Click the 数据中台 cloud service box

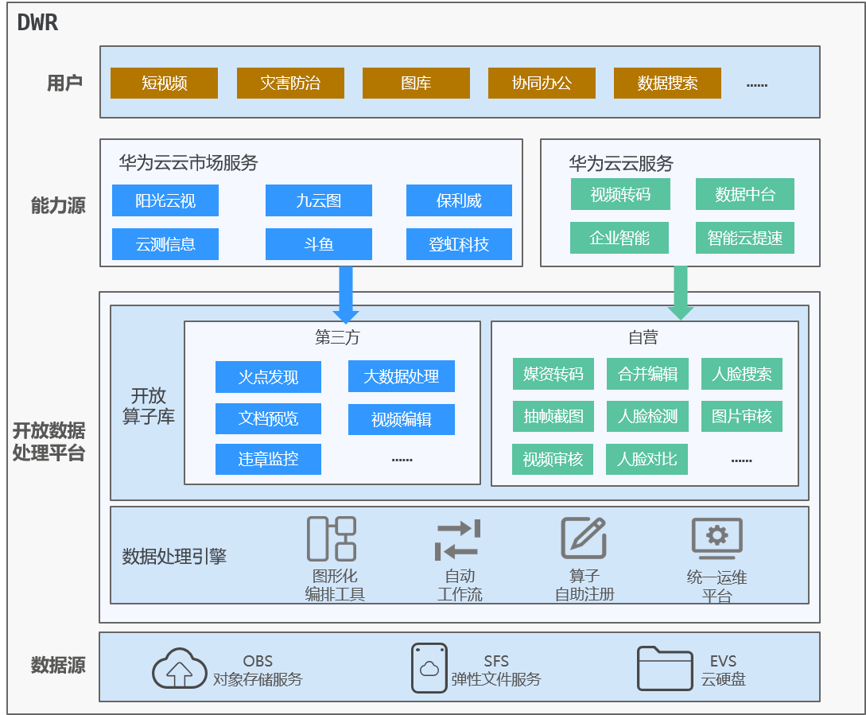pos(745,194)
